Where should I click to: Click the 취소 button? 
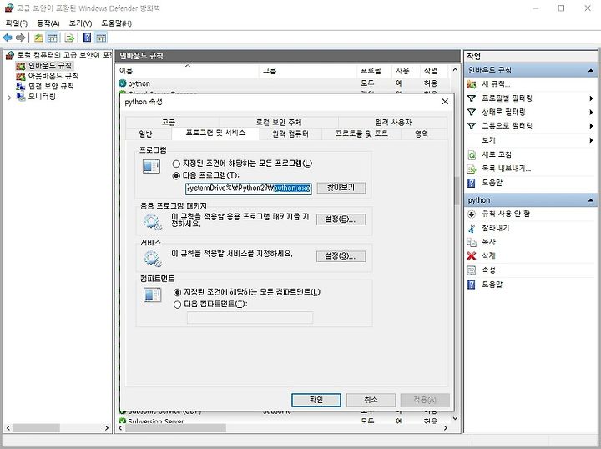[x=371, y=400]
